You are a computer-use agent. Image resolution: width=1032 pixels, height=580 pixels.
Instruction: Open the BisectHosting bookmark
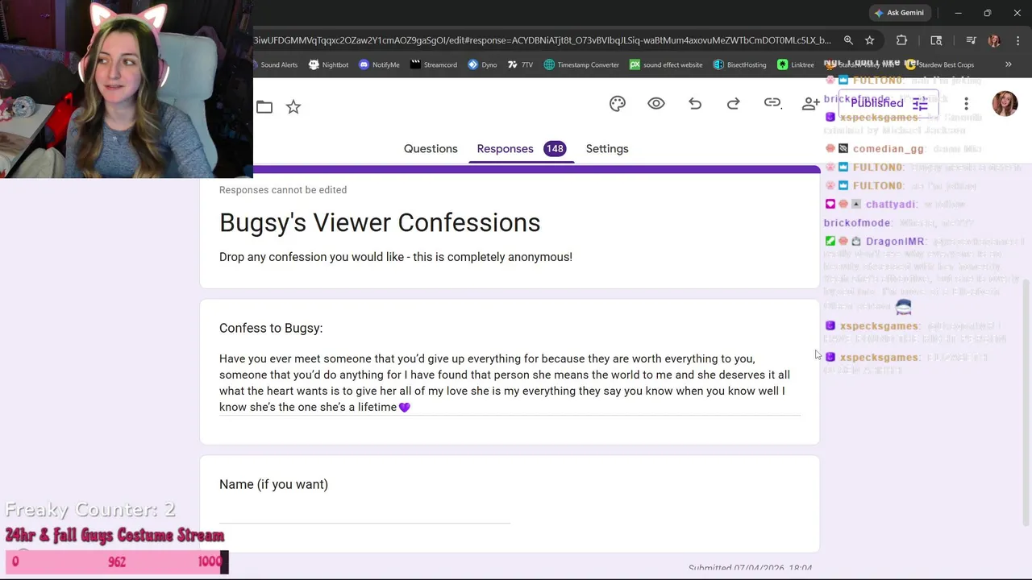pyautogui.click(x=739, y=64)
